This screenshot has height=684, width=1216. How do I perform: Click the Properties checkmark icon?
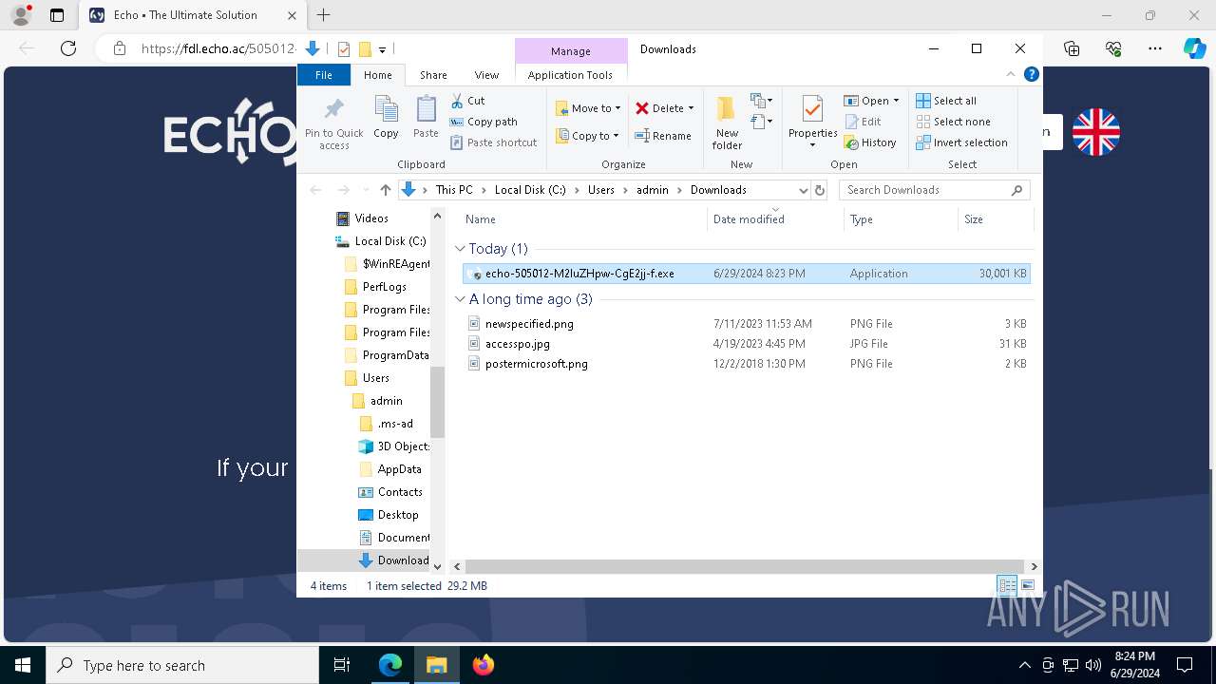tap(812, 108)
